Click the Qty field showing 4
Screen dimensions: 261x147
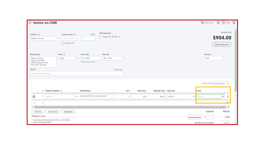[123, 97]
